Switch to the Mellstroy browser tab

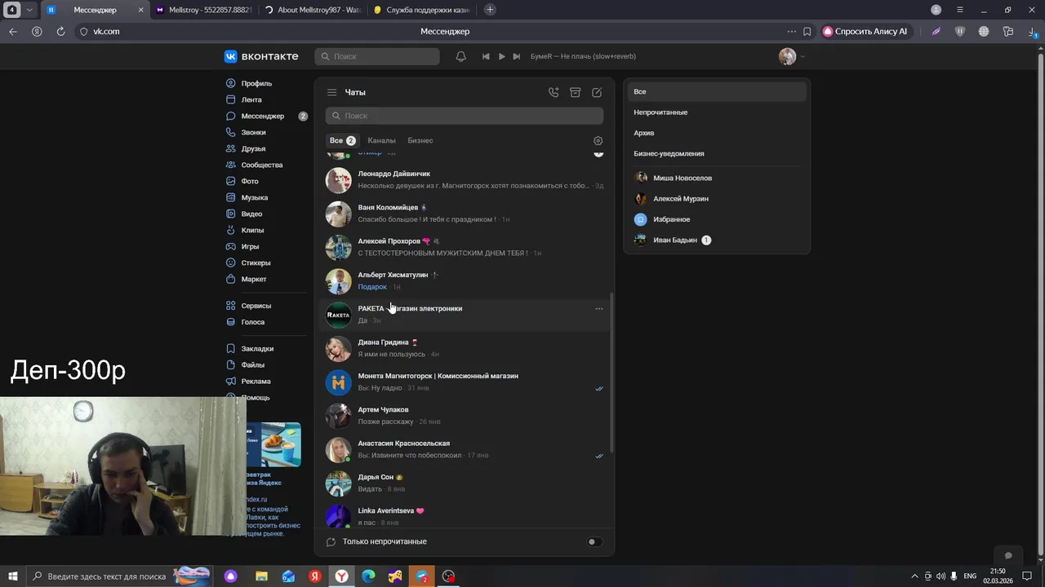click(204, 10)
